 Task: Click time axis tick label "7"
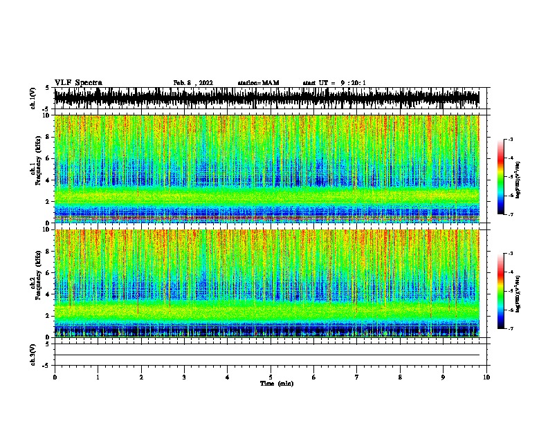357,377
